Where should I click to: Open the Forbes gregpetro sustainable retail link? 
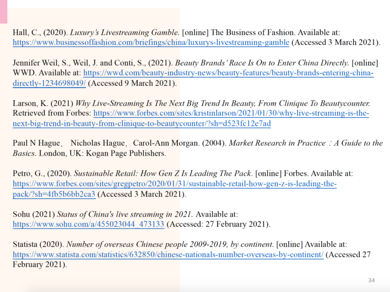pyautogui.click(x=175, y=184)
